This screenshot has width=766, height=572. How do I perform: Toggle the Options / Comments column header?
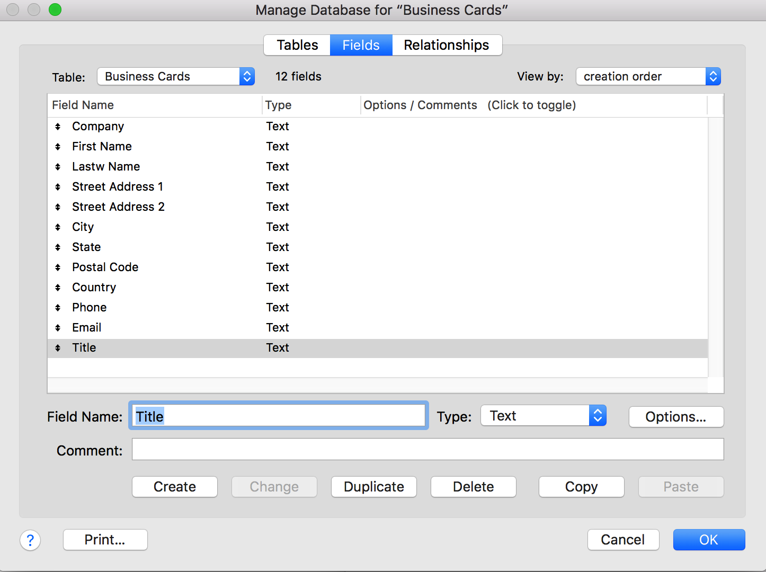[x=534, y=105]
